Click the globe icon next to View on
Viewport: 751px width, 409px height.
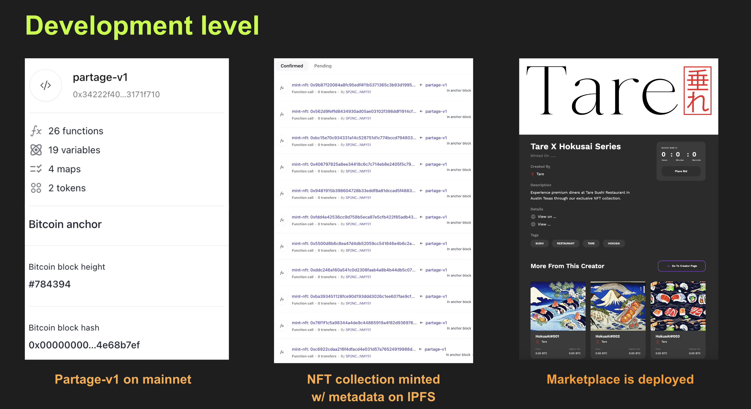tap(533, 216)
